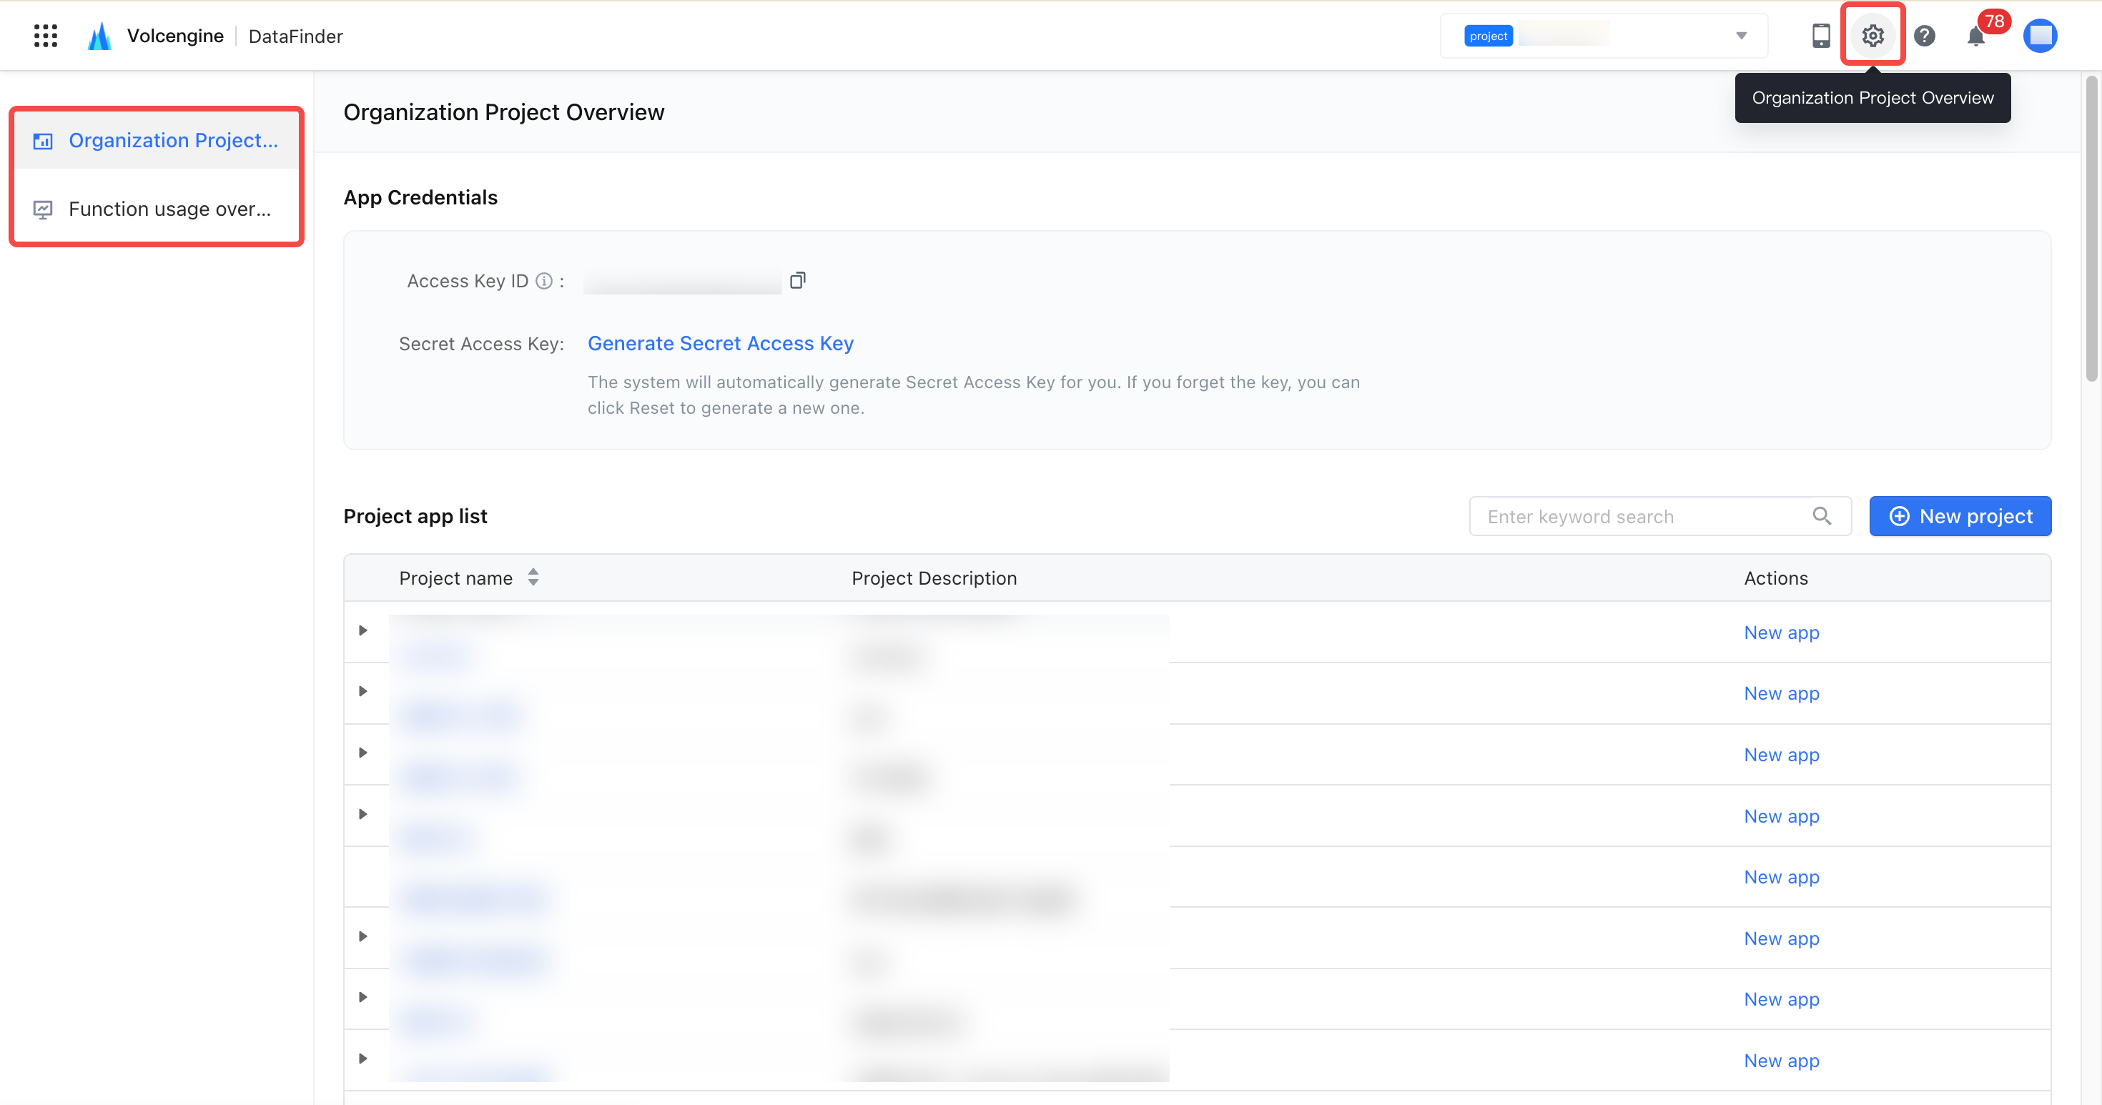Click the search magnifier icon

pyautogui.click(x=1822, y=516)
